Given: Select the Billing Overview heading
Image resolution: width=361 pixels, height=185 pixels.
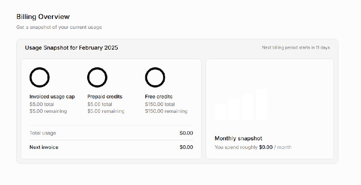Looking at the screenshot, I should click(43, 17).
